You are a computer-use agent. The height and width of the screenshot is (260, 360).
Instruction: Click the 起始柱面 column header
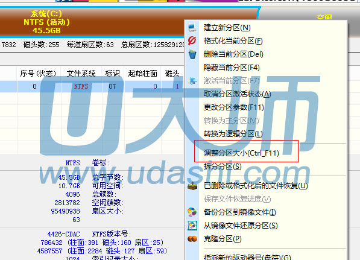click(142, 74)
